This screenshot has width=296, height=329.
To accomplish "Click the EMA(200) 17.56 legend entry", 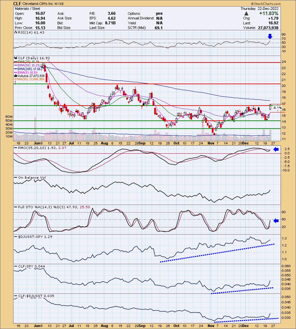I will pos(27,69).
